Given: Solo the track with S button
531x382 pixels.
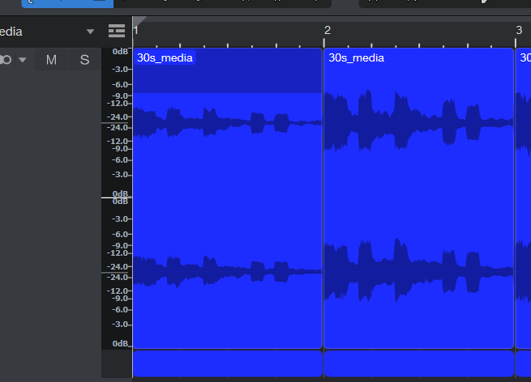Looking at the screenshot, I should (84, 60).
